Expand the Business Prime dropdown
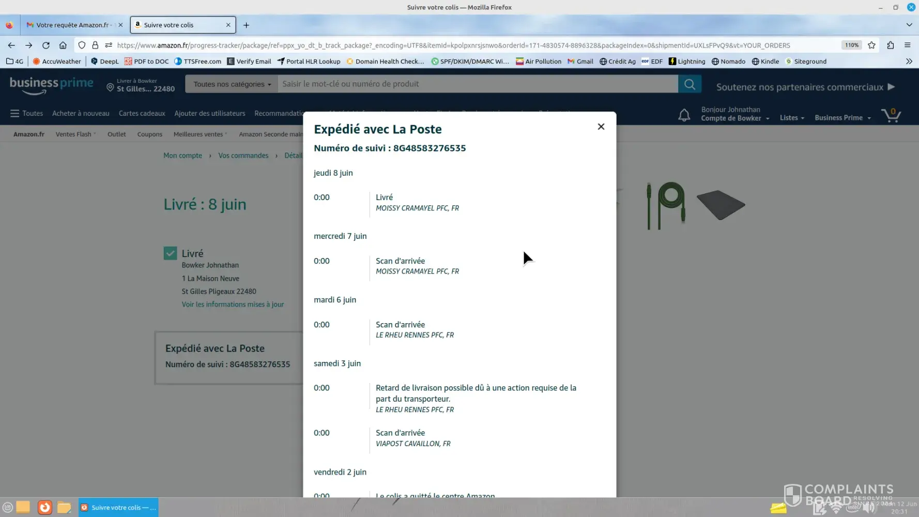Screen dimensions: 919x517 843,118
